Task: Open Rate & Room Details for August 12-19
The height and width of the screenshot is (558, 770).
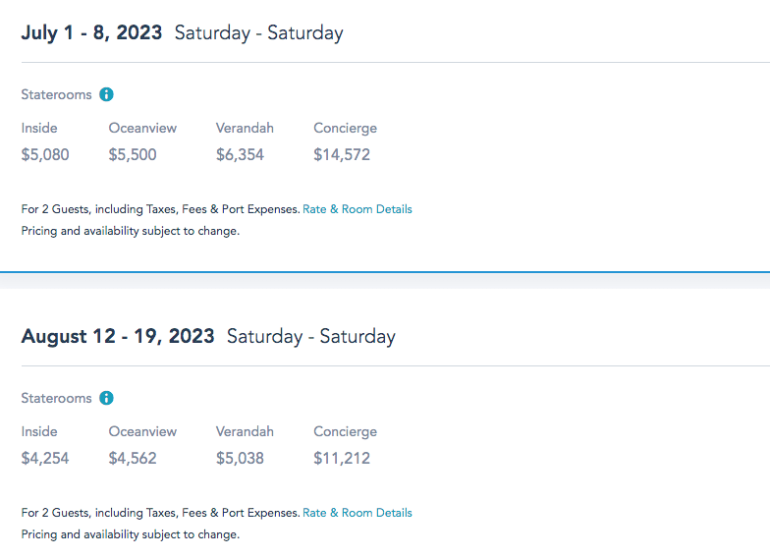Action: 357,513
